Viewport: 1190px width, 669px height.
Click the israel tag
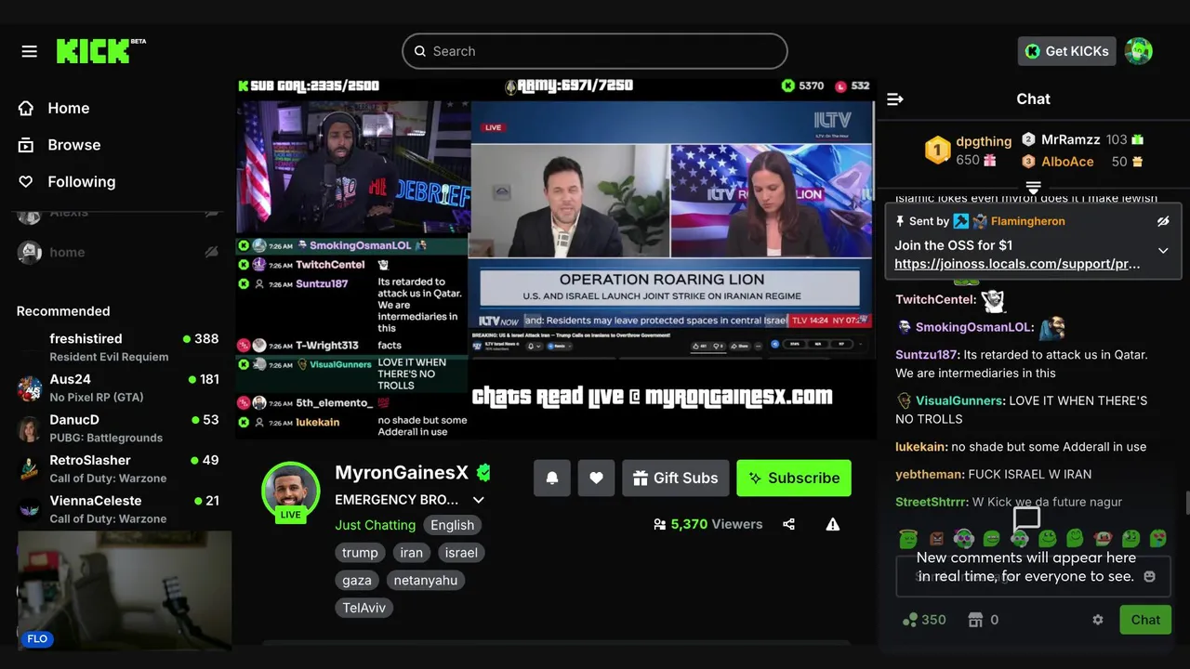461,553
